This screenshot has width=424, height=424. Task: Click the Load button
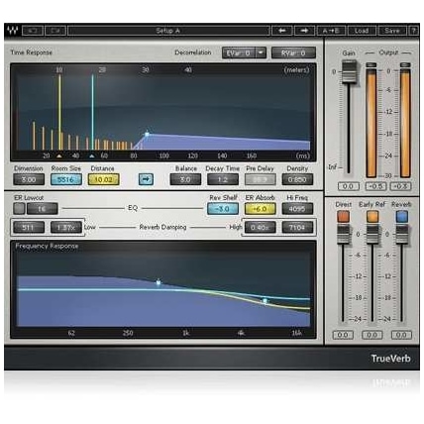(x=362, y=31)
